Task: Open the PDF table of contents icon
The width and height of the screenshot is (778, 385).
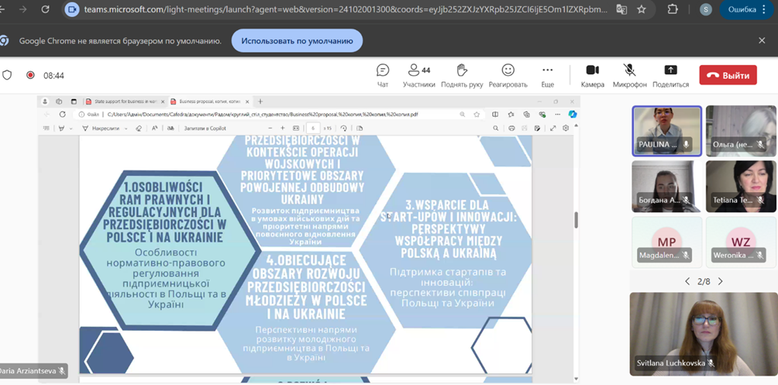Action: pos(46,128)
